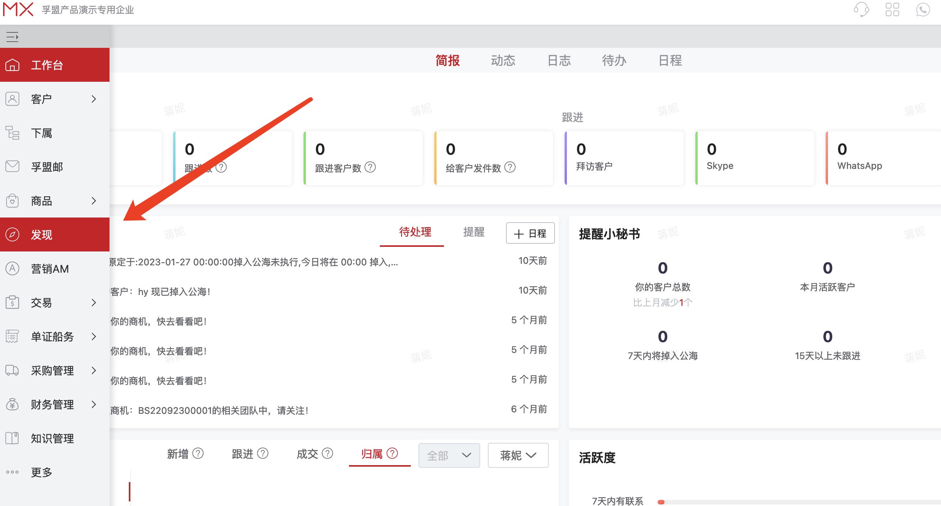Click the WhatsApp icon in the header
The image size is (941, 506).
[923, 10]
